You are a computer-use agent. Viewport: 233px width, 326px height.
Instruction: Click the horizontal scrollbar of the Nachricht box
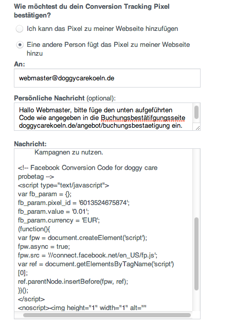point(107,315)
